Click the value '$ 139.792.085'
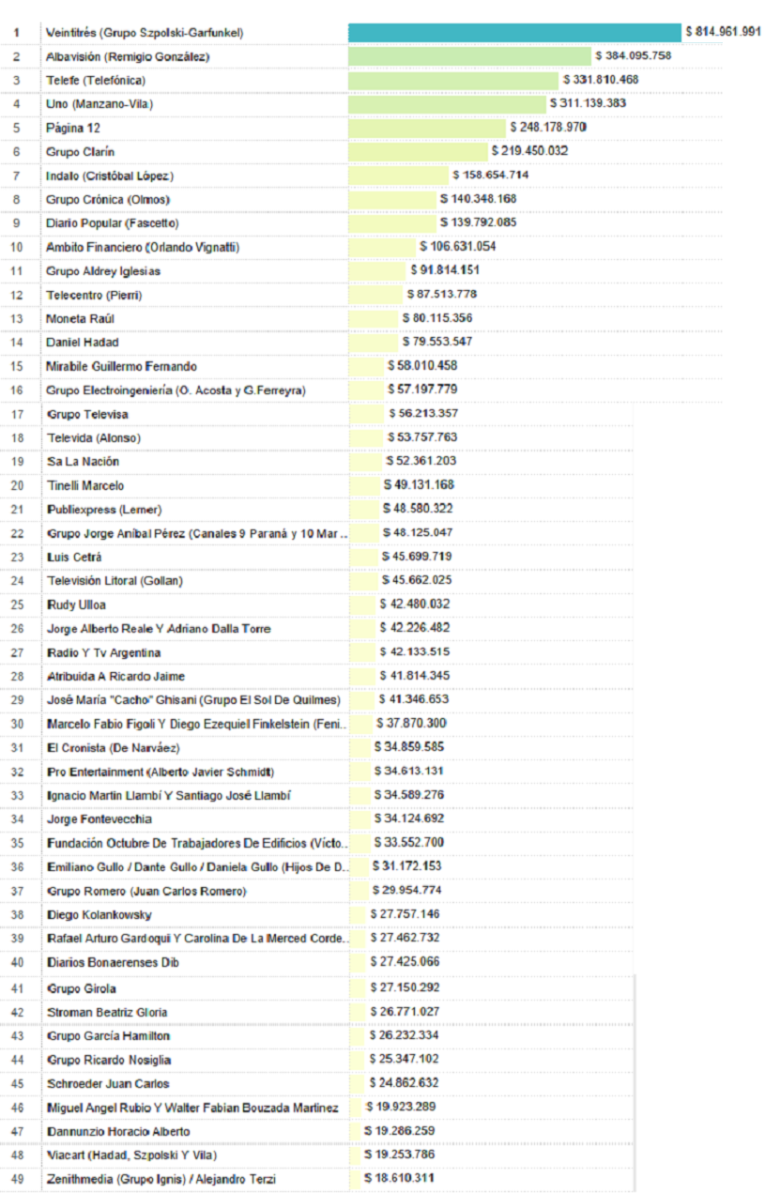 click(x=479, y=222)
